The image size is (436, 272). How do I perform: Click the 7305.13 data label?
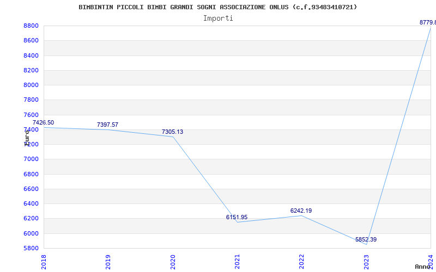pos(172,132)
